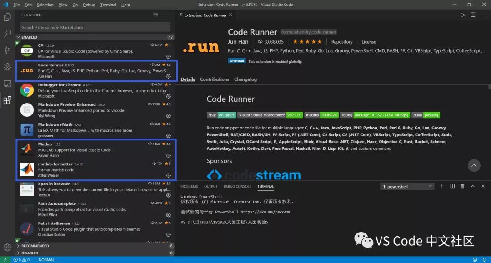The image size is (491, 263).
Task: Click Debugger for Chrome manage gear
Action: pyautogui.click(x=169, y=96)
